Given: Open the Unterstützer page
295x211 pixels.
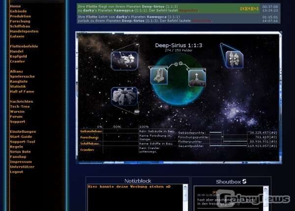Looking at the screenshot, I should [x=22, y=167].
